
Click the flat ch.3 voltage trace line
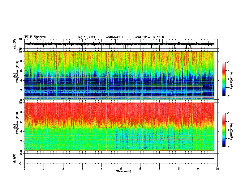point(119,158)
